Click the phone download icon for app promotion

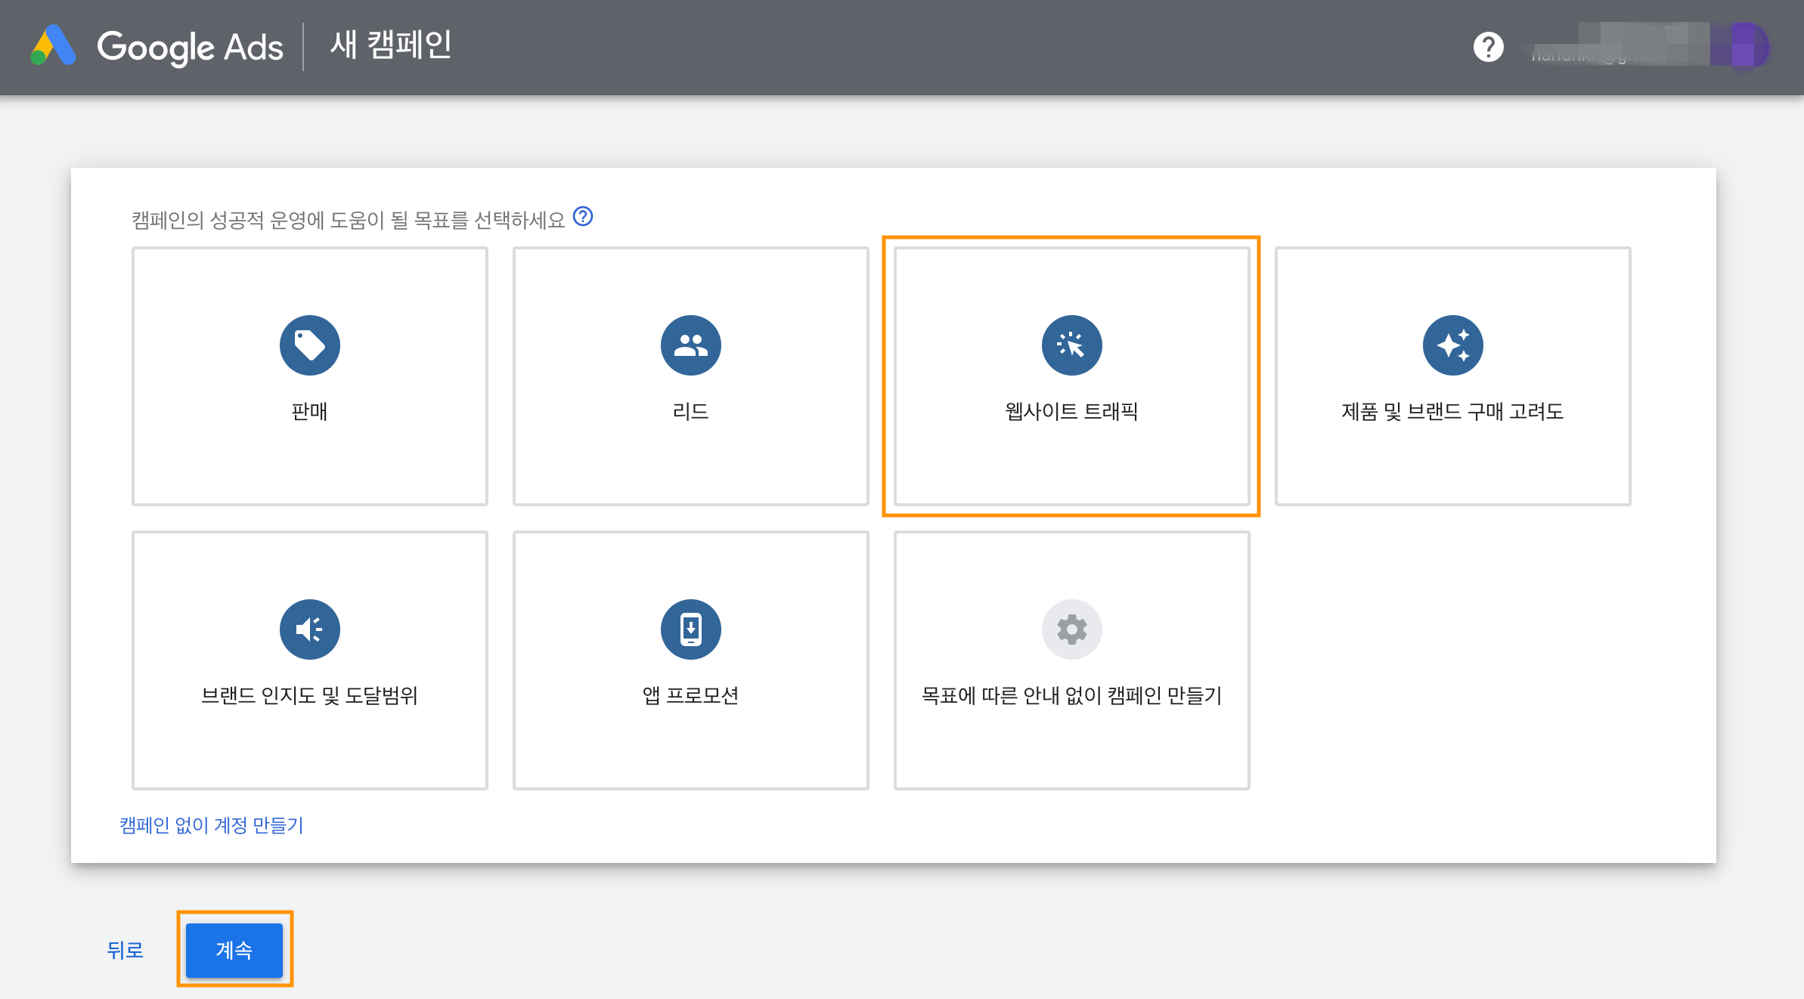click(690, 629)
